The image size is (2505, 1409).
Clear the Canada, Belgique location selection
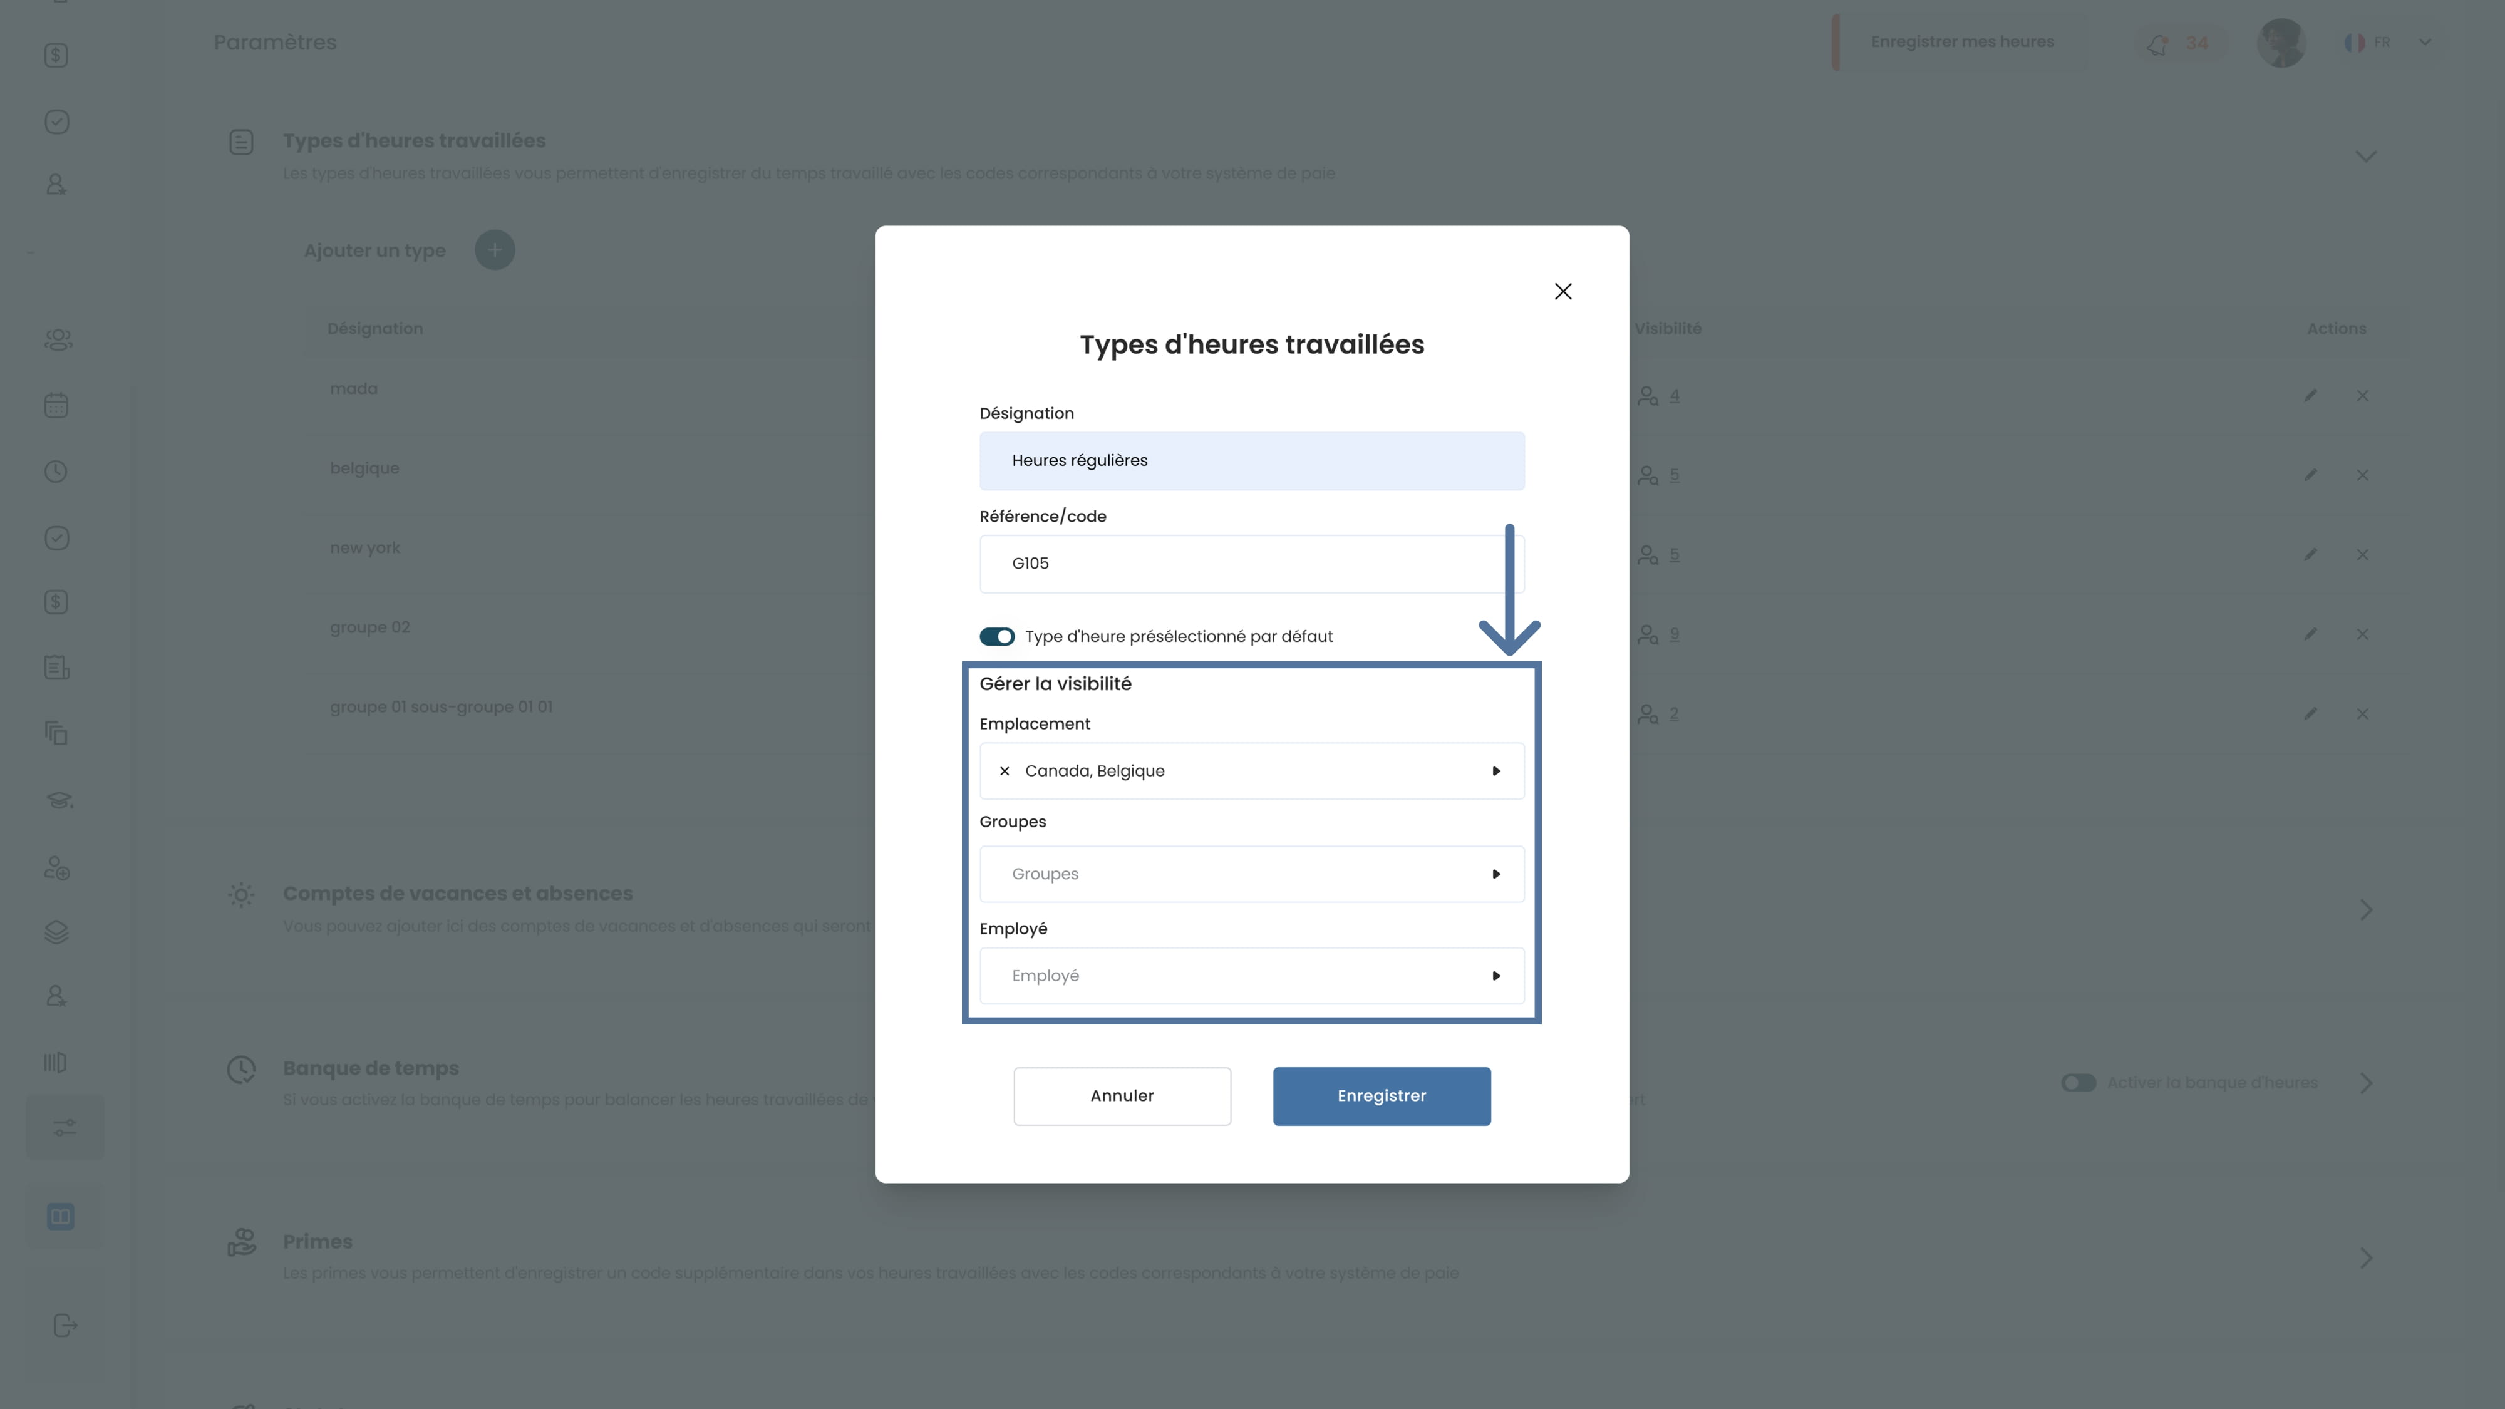[x=1005, y=771]
